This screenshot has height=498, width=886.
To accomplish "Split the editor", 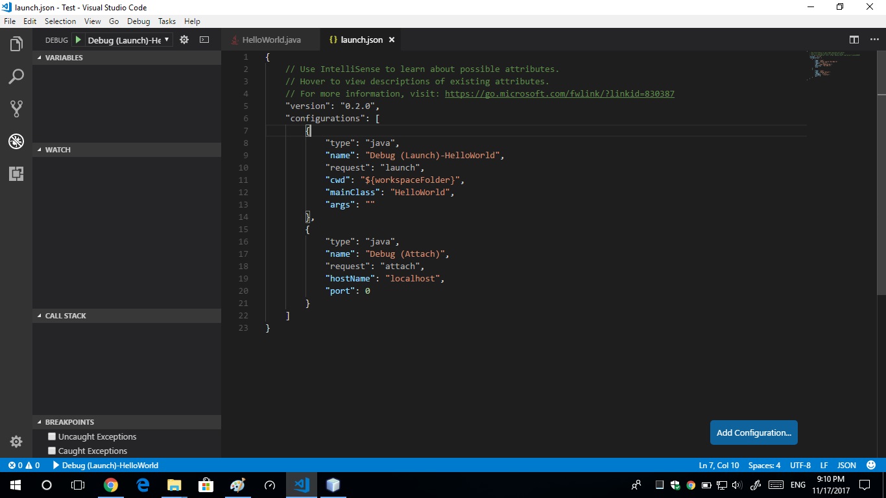I will (854, 40).
